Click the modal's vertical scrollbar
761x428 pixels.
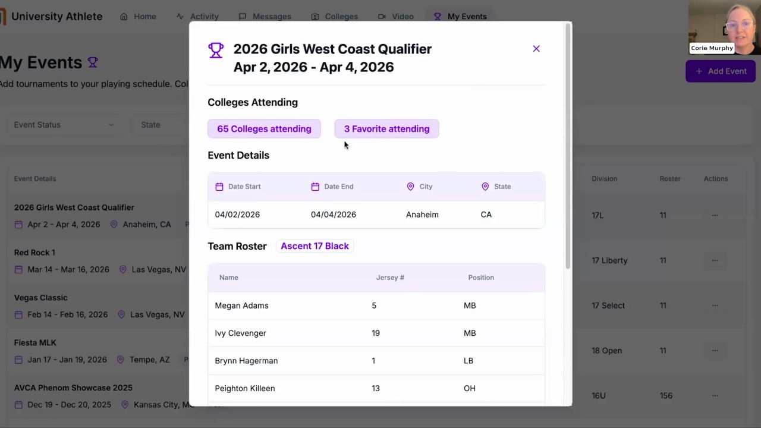tap(568, 149)
